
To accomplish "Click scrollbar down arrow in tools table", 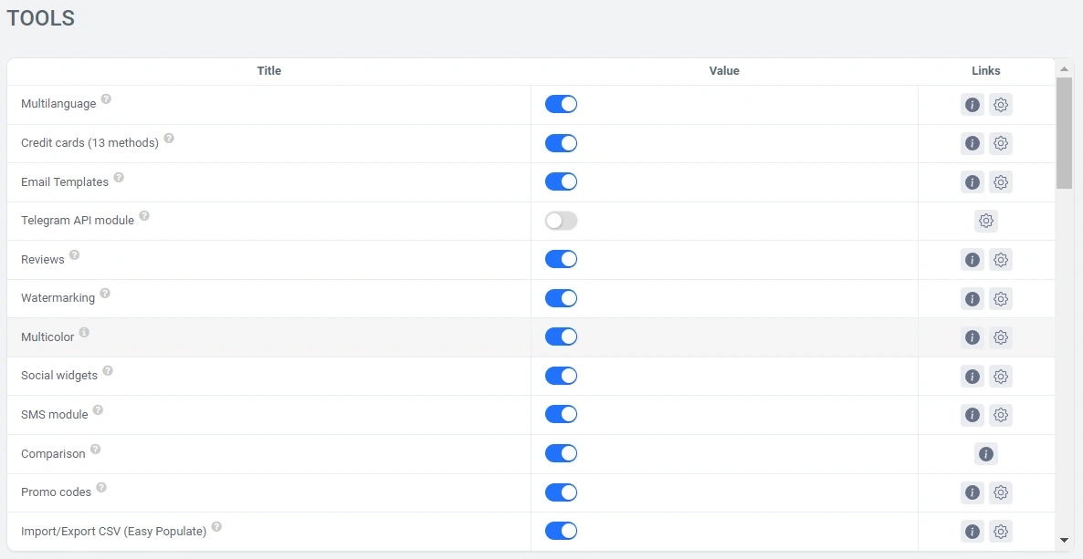I will click(x=1064, y=540).
